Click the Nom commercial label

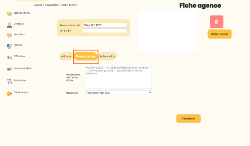pos(70,25)
